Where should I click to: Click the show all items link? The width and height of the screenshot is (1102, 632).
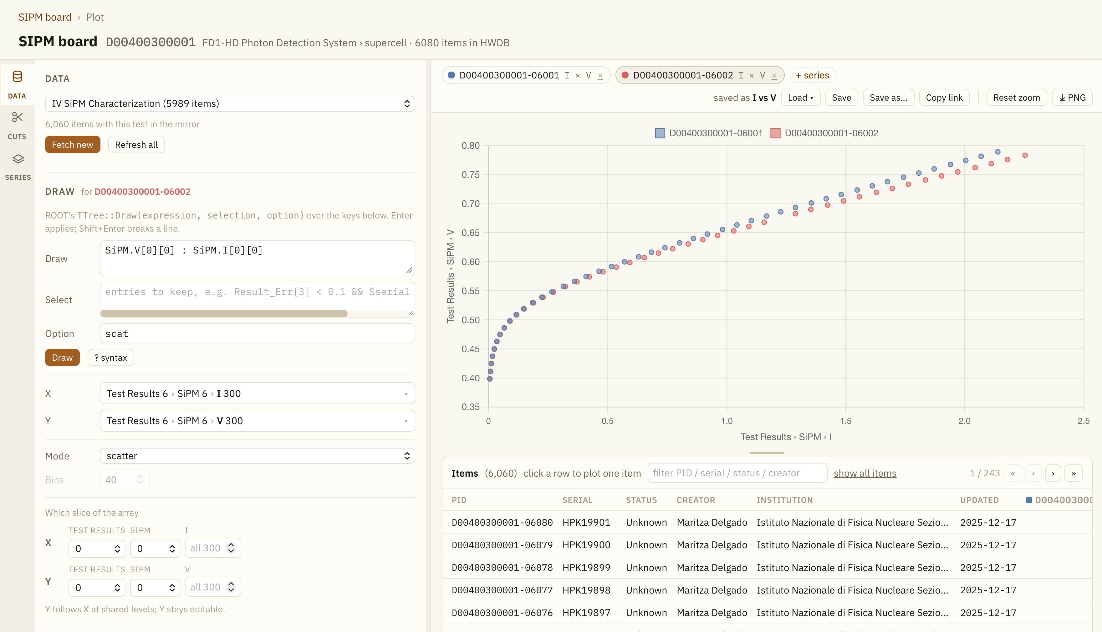click(x=865, y=473)
